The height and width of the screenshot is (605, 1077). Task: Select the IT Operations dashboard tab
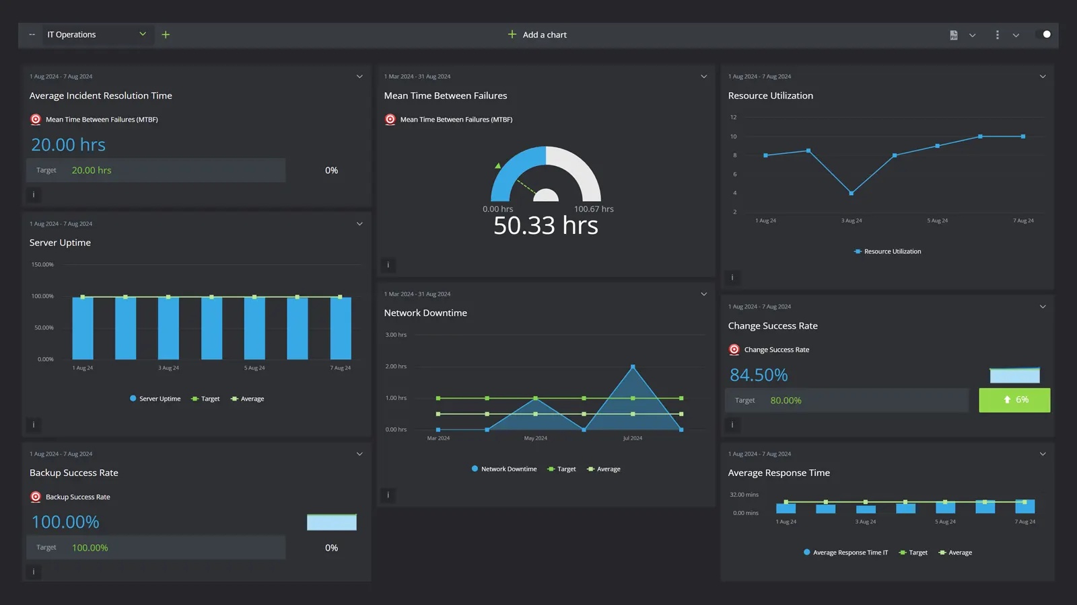pyautogui.click(x=79, y=34)
